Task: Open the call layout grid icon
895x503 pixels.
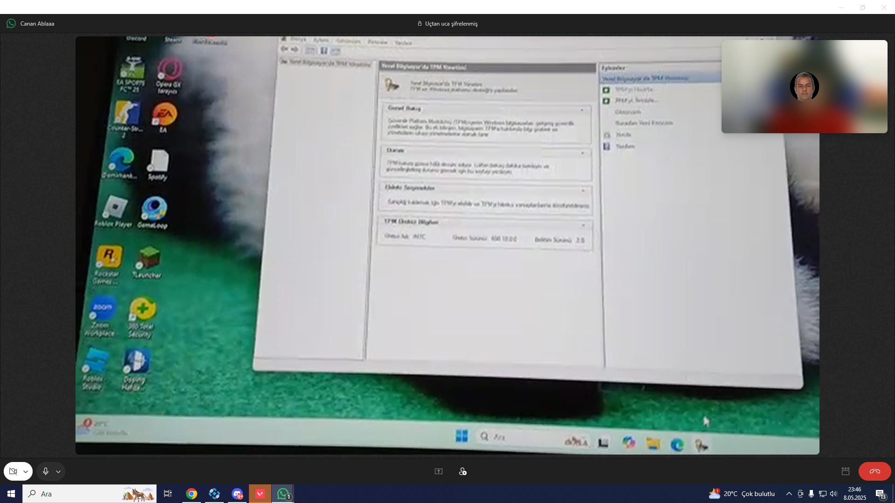Action: point(846,471)
